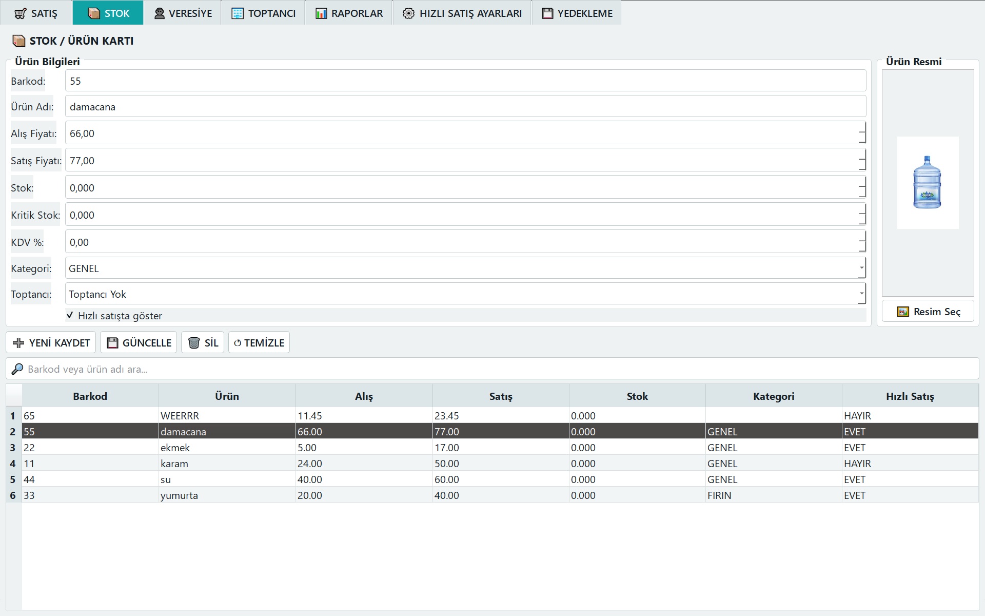Screen dimensions: 985x616
Task: Click the Stok field spinner arrows
Action: tap(862, 187)
